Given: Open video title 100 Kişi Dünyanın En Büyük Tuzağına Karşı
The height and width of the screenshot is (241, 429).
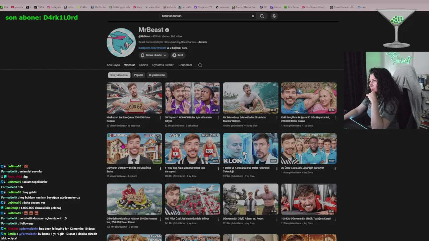Looking at the screenshot, I should (x=306, y=219).
